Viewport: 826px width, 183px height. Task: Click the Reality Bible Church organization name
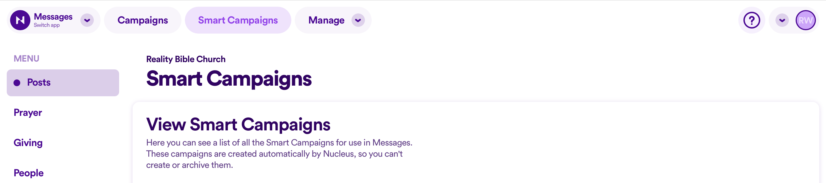coord(186,59)
